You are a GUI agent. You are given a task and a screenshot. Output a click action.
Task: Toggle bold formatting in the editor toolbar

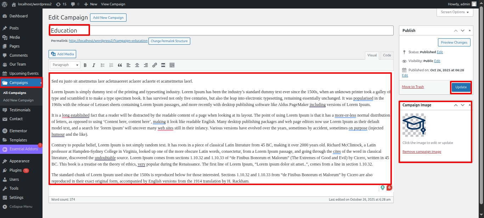(85, 65)
